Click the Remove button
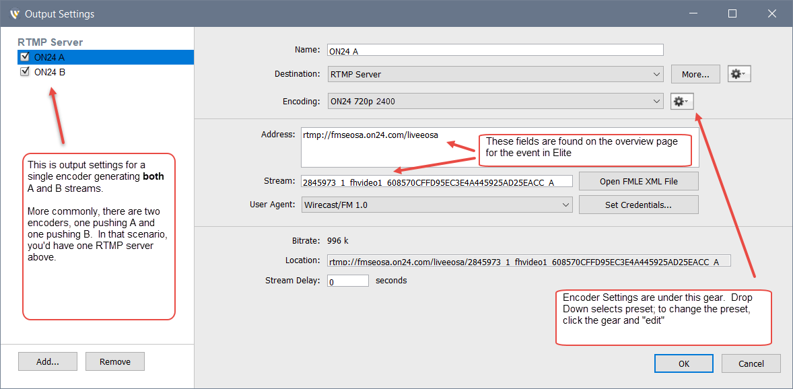Screen dimensions: 793x389 (x=115, y=361)
